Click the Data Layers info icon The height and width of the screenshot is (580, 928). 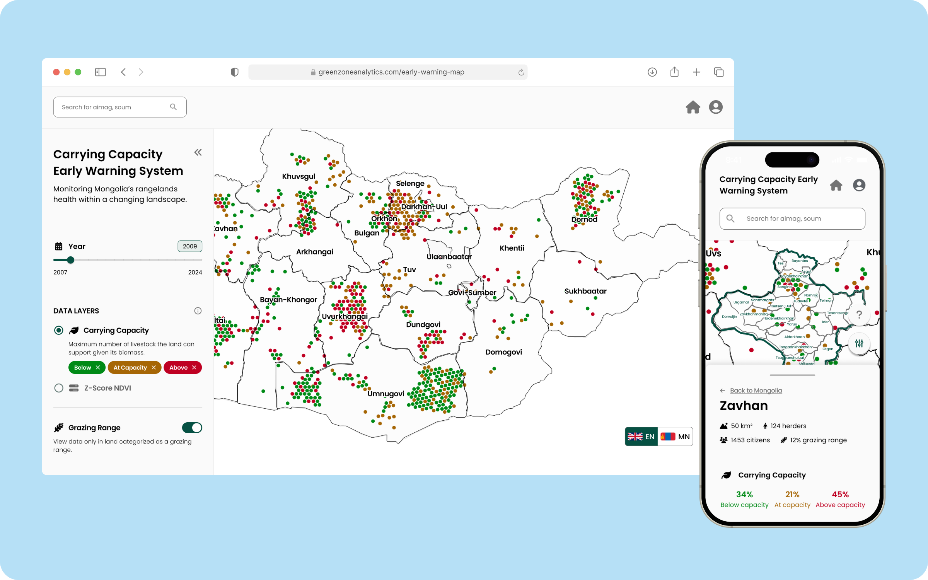point(198,311)
